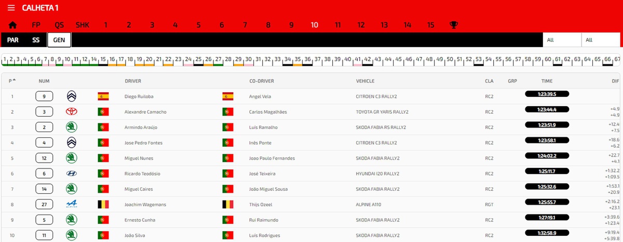Click Citroen logo for Diego Ruiloba
The height and width of the screenshot is (242, 623).
[72, 96]
